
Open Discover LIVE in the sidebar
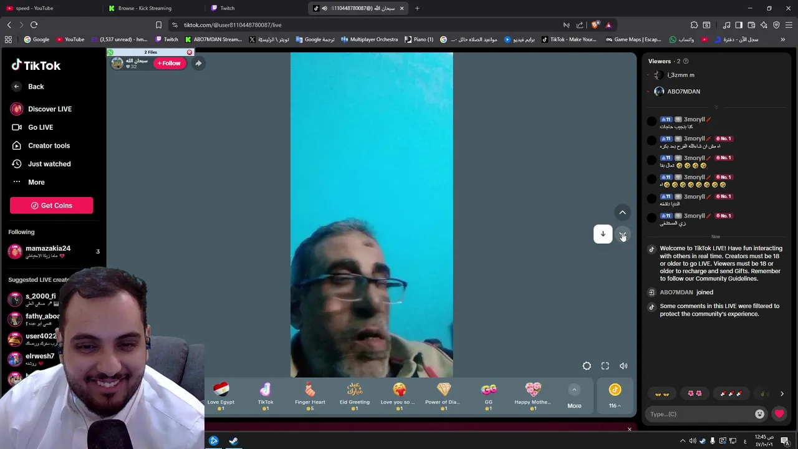pos(41,109)
